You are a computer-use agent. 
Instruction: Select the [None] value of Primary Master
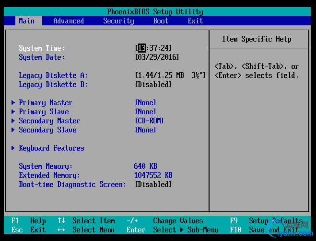(145, 103)
